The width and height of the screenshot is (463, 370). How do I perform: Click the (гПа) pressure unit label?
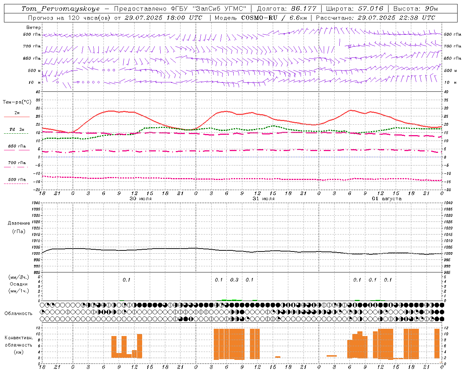pos(19,231)
